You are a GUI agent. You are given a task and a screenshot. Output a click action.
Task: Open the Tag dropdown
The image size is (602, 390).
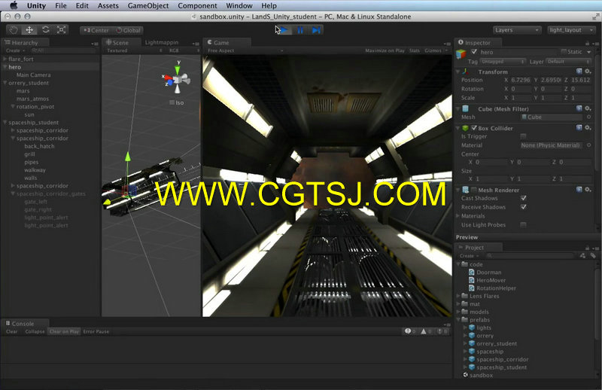pos(502,62)
